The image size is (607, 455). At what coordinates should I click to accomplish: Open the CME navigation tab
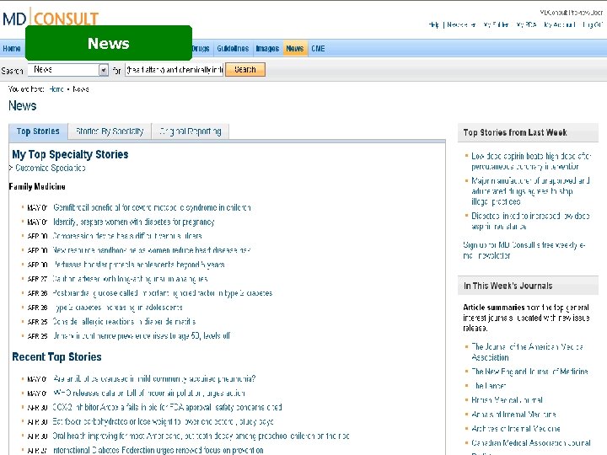click(318, 48)
